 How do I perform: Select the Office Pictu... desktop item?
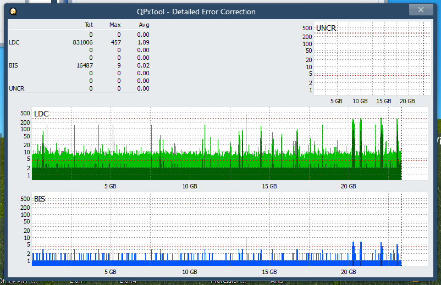tap(18, 281)
